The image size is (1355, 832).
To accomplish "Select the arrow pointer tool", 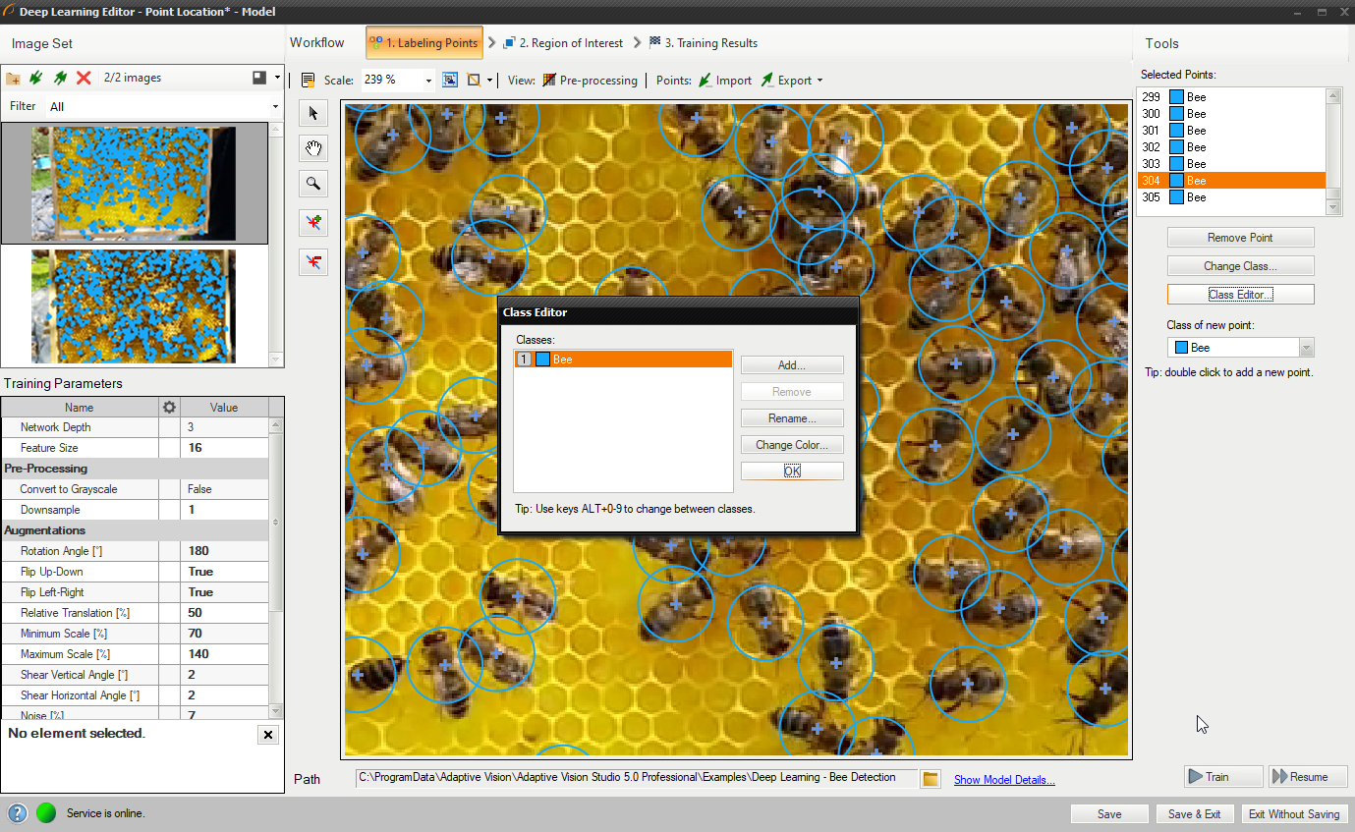I will [313, 113].
